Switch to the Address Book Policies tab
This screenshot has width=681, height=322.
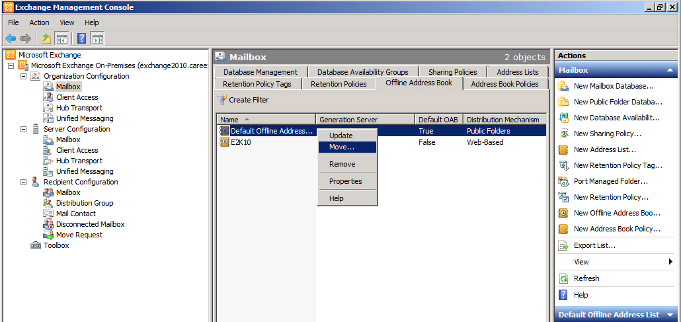coord(504,84)
